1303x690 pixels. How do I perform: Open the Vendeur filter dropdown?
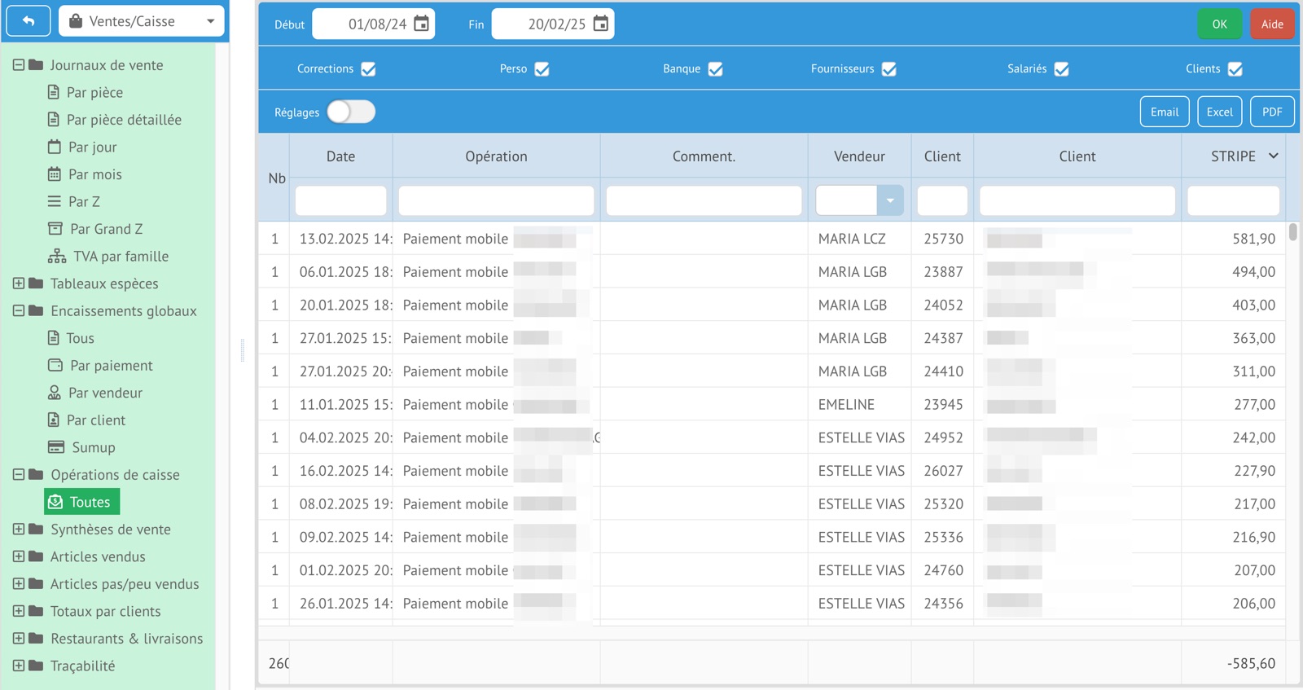tap(889, 200)
